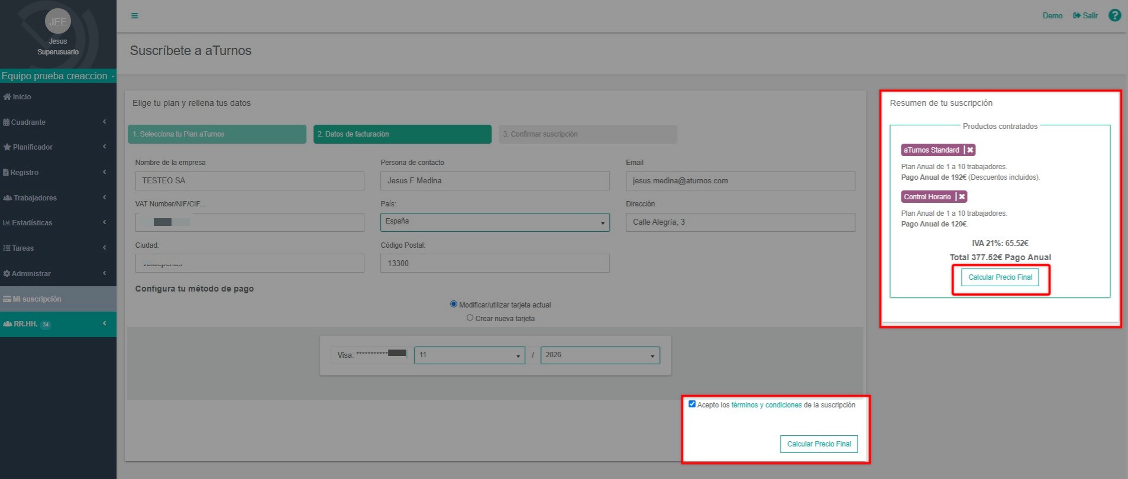Open the términos y condiciones link

click(x=766, y=405)
